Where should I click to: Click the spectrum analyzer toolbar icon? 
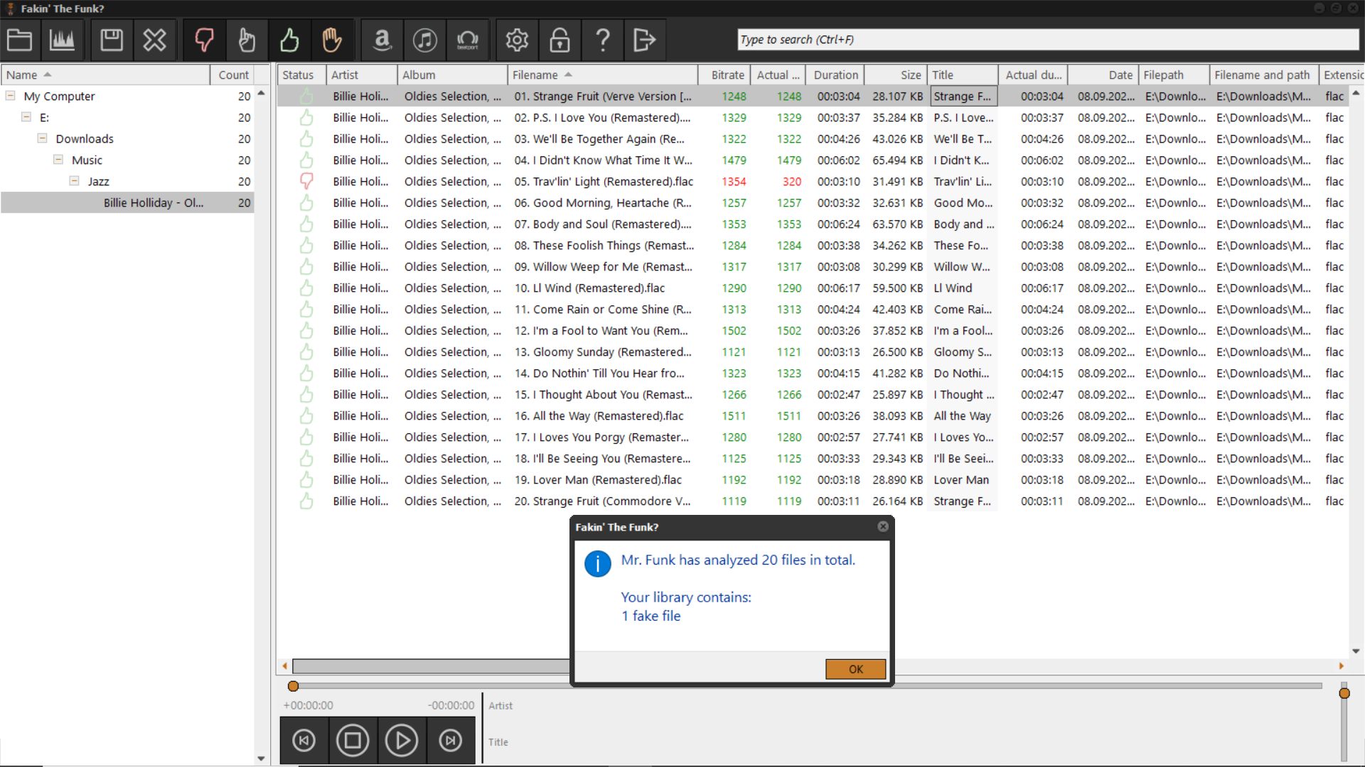[x=62, y=40]
